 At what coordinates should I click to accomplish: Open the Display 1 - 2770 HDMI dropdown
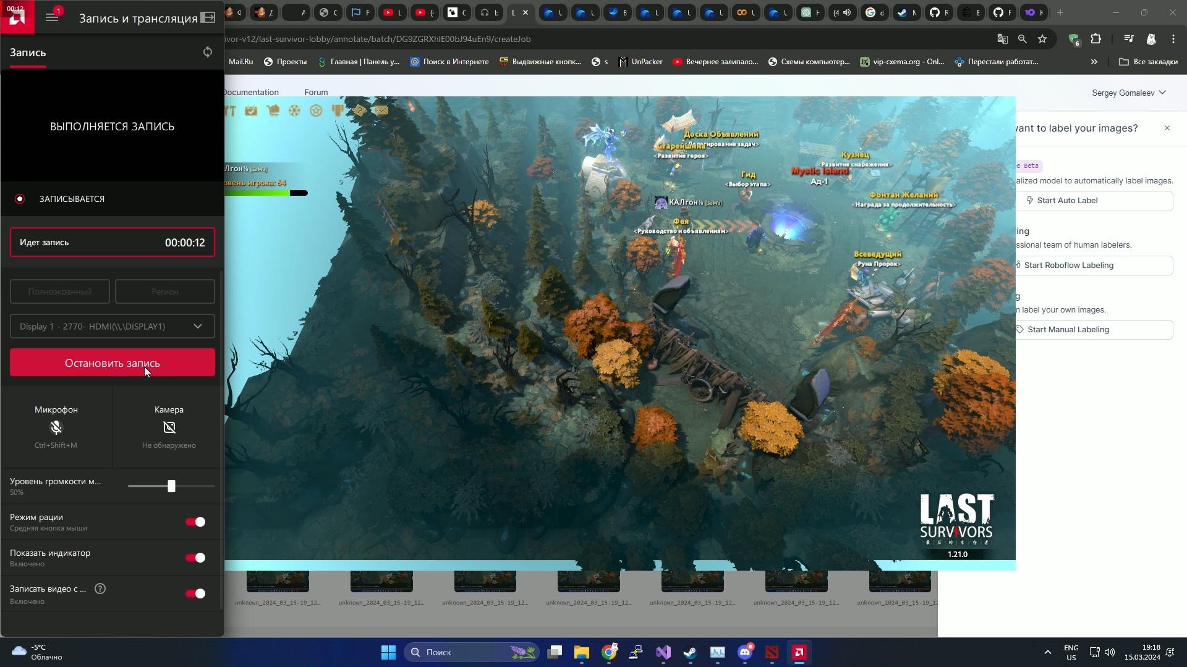113,326
